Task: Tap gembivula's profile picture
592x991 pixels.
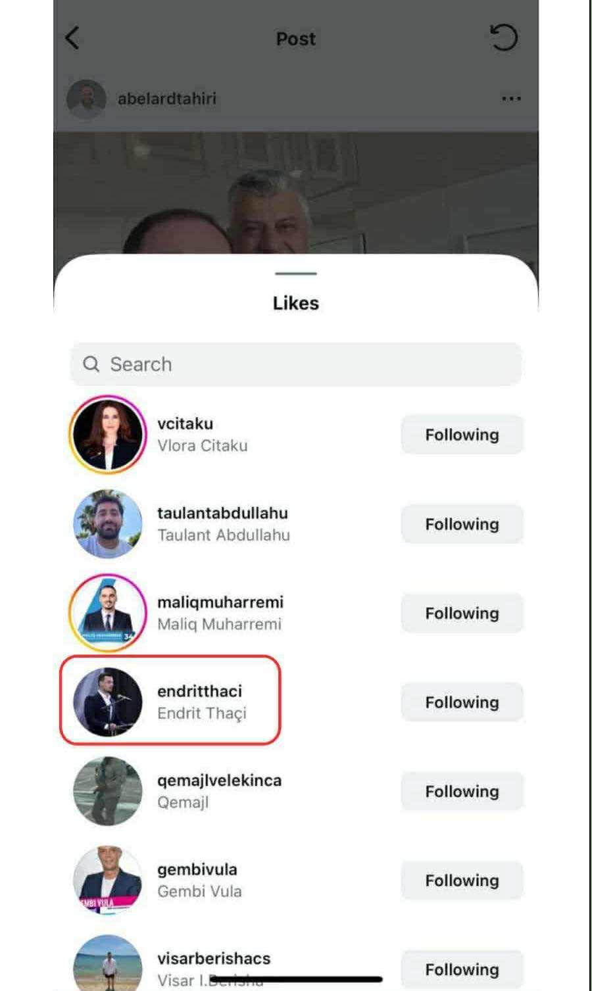Action: tap(107, 880)
